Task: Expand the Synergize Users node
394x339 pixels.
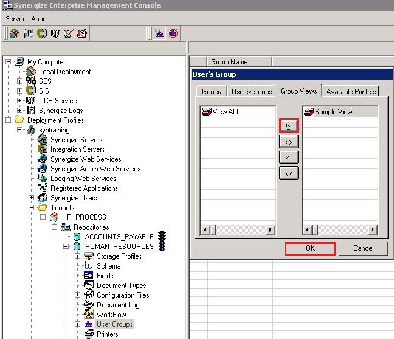Action: [x=31, y=198]
